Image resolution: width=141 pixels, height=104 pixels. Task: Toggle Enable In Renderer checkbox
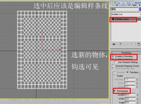113,56
